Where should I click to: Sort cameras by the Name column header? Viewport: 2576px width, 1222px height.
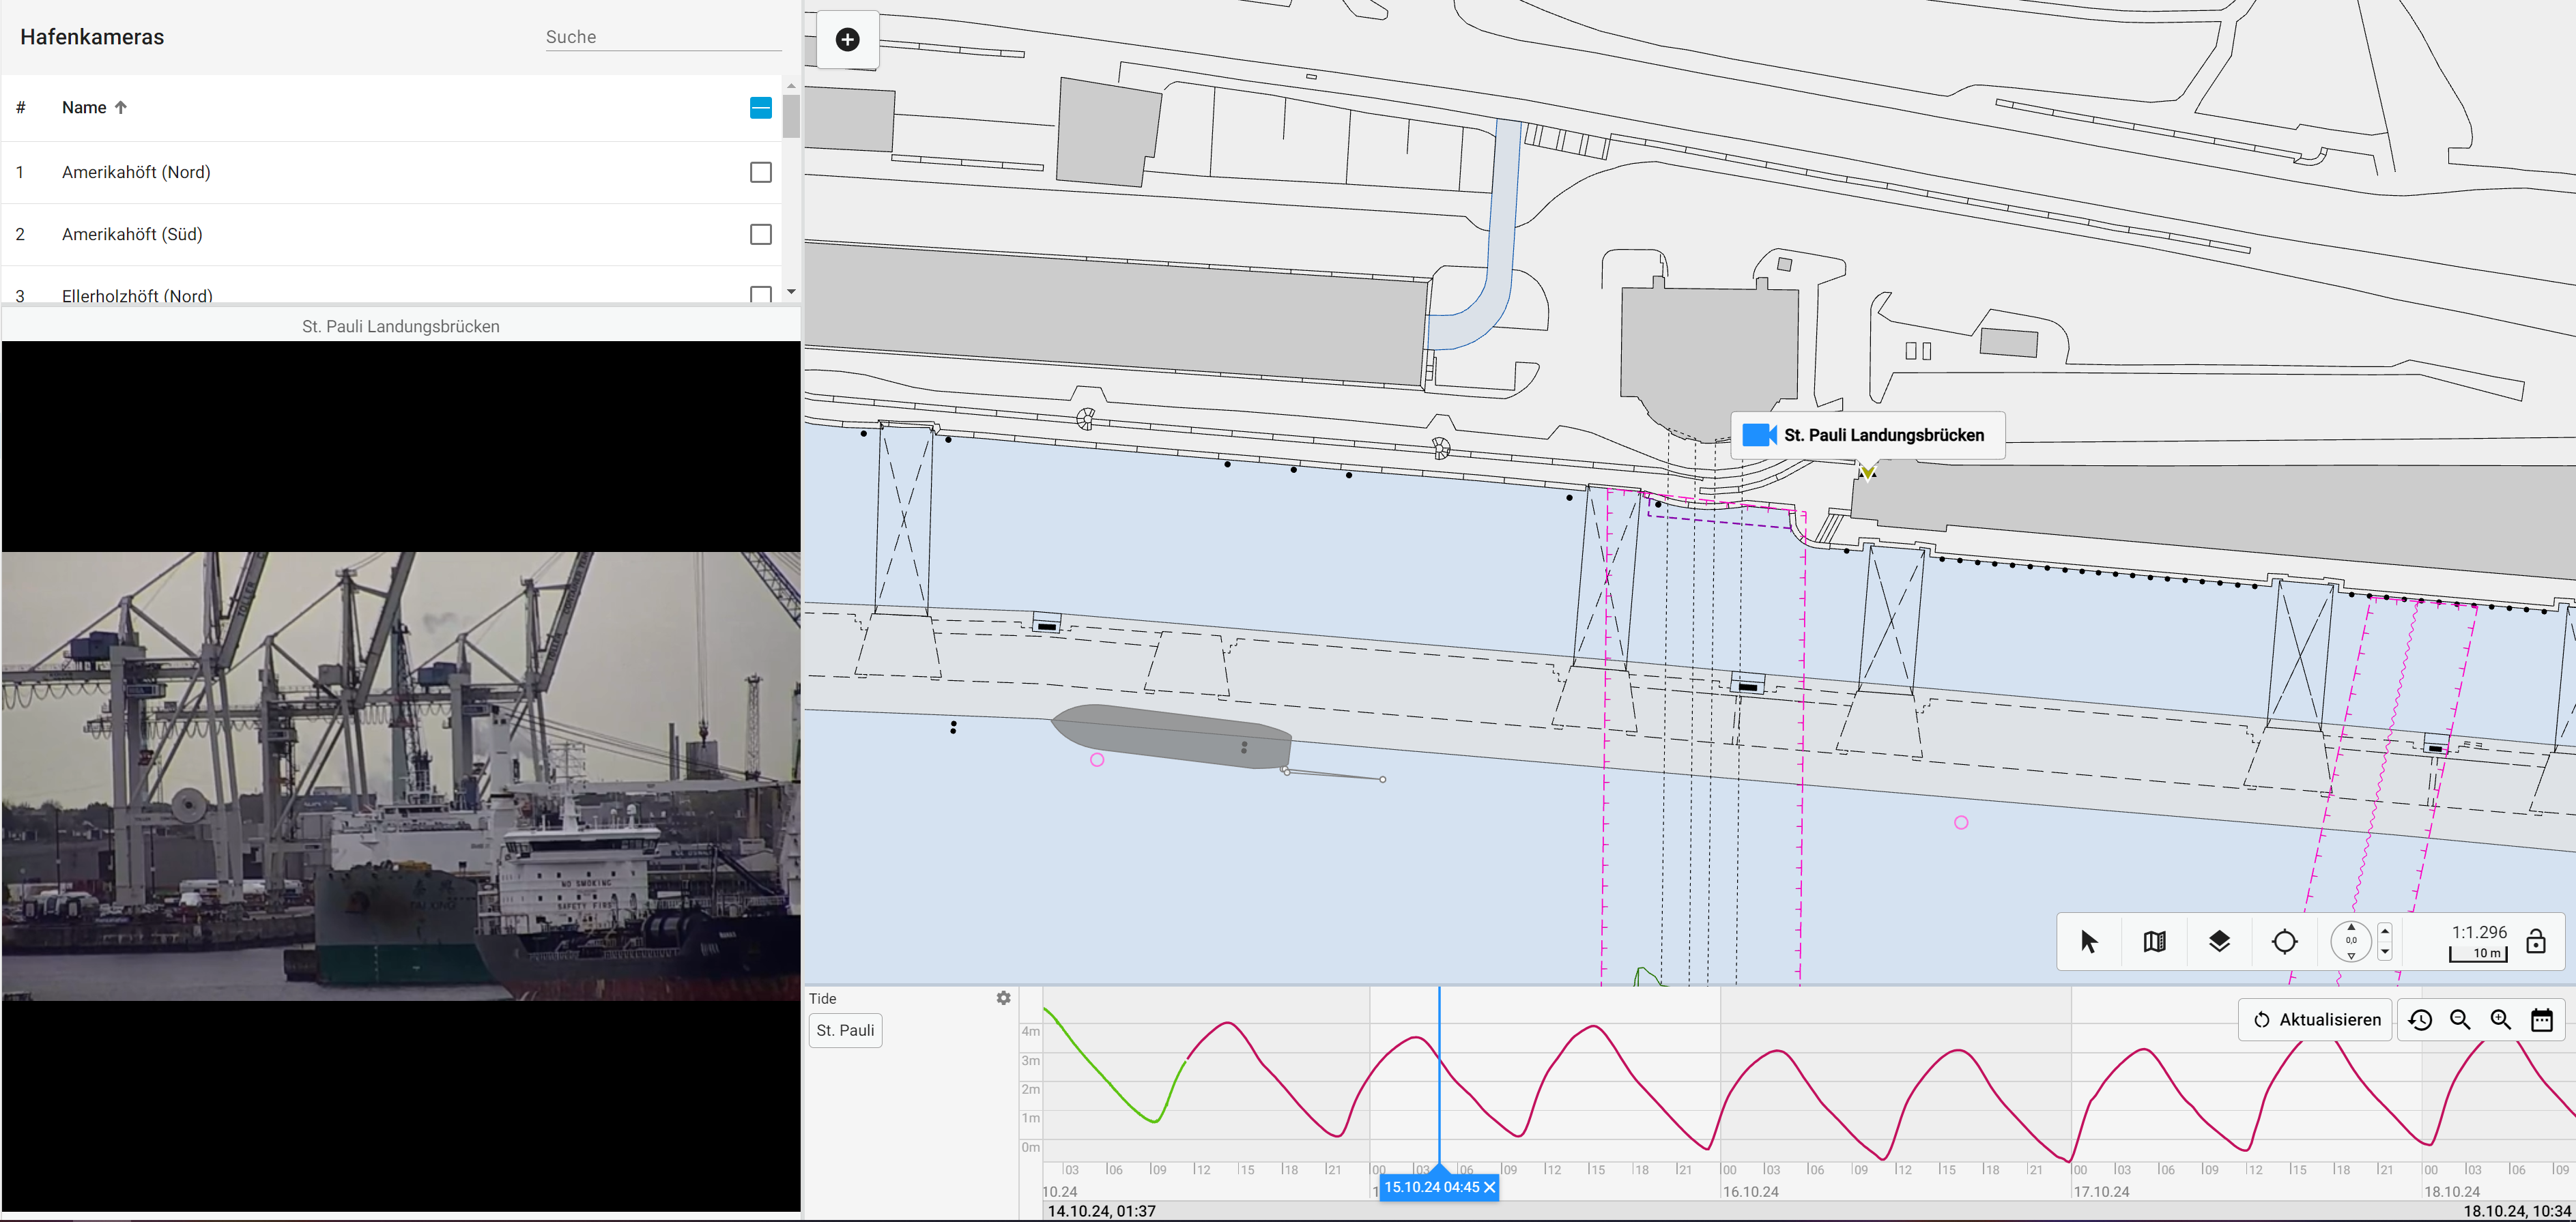click(x=94, y=107)
